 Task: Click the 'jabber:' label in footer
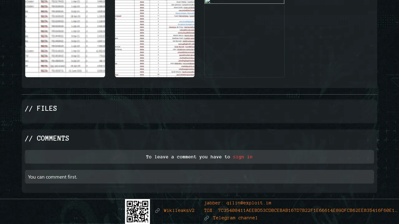click(x=214, y=203)
